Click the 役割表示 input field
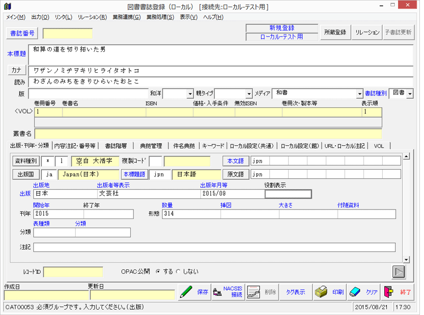The image size is (424, 315). click(x=288, y=194)
